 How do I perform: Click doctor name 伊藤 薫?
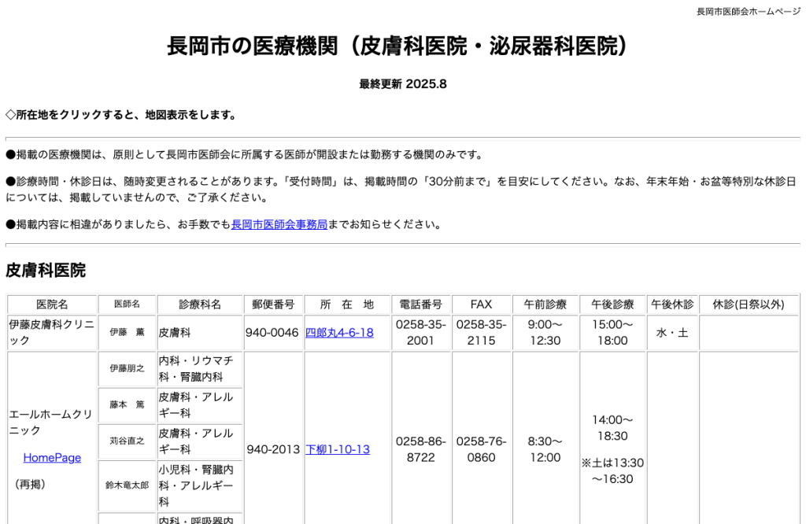[127, 333]
